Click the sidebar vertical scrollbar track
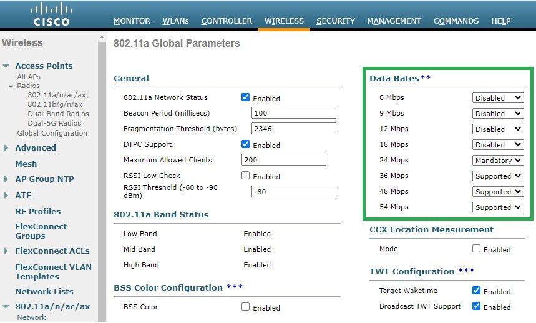The image size is (536, 323). click(x=102, y=181)
